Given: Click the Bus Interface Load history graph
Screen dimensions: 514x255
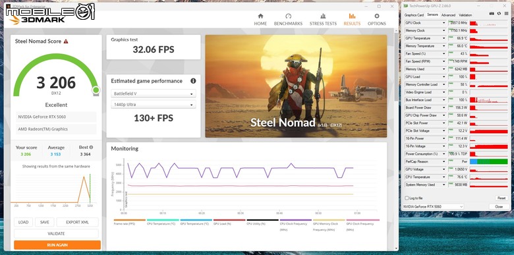Looking at the screenshot, I should 488,100.
